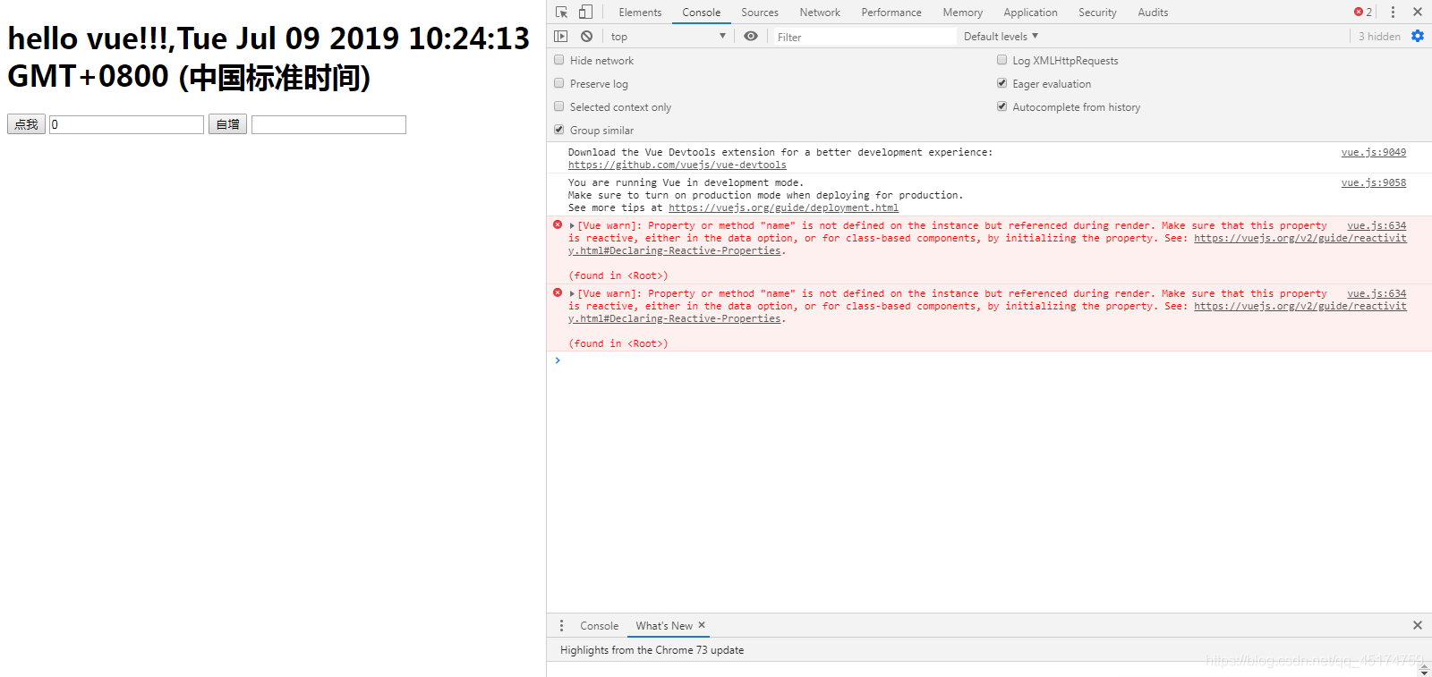This screenshot has width=1432, height=677.
Task: Select the Console tab in the drawer
Action: click(x=599, y=626)
